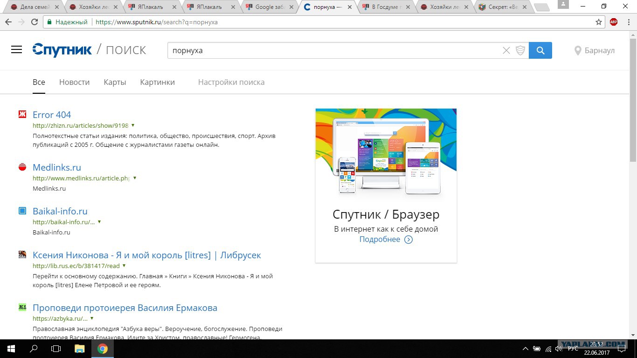Click the zhizn.ru URL under Error 404
This screenshot has width=637, height=358.
click(x=80, y=125)
